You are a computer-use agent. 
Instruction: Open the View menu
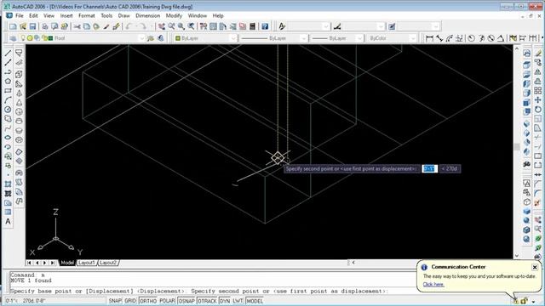[49, 15]
